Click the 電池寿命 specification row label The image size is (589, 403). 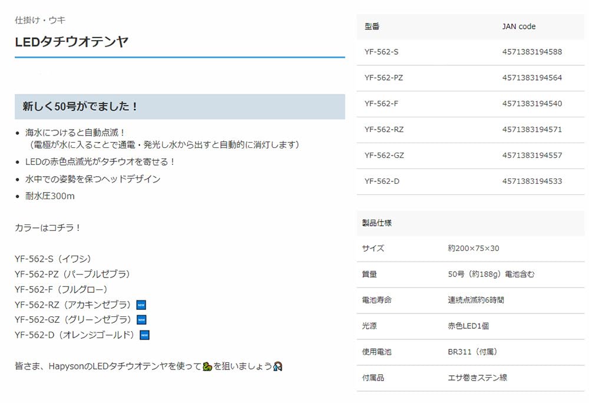click(377, 300)
